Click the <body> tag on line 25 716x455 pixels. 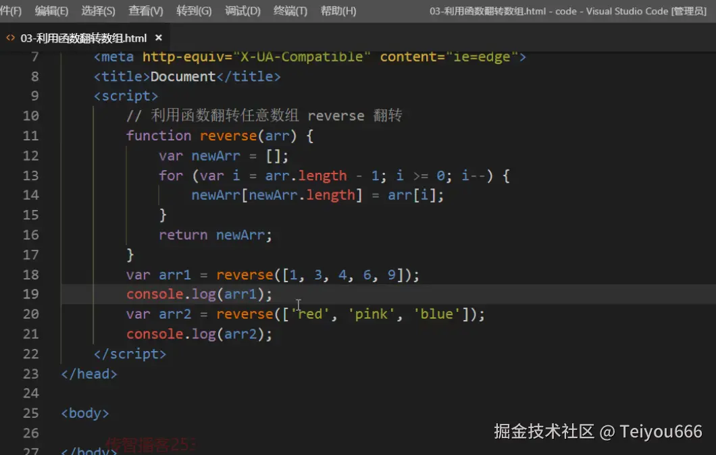point(85,413)
